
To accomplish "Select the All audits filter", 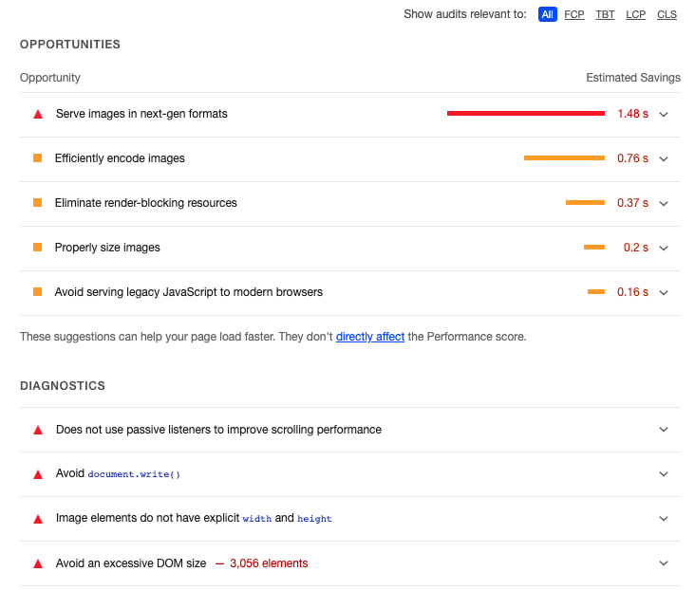I will (548, 14).
